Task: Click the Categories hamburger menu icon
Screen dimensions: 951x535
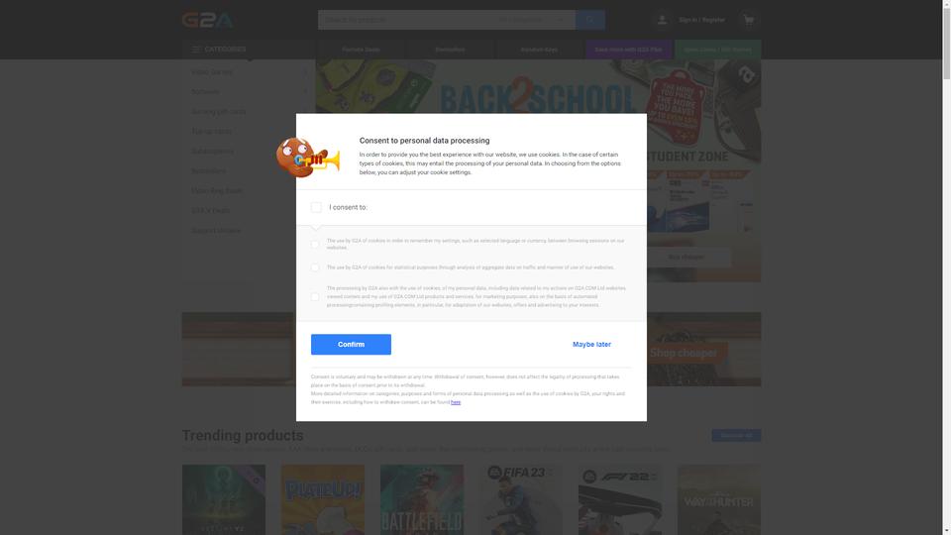Action: coord(196,50)
